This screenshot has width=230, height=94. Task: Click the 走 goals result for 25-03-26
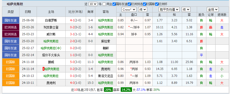tap(222, 27)
